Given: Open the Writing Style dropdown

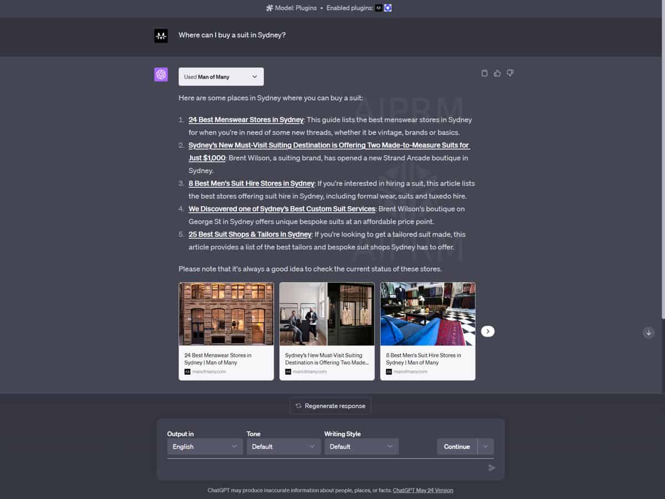Looking at the screenshot, I should point(361,446).
